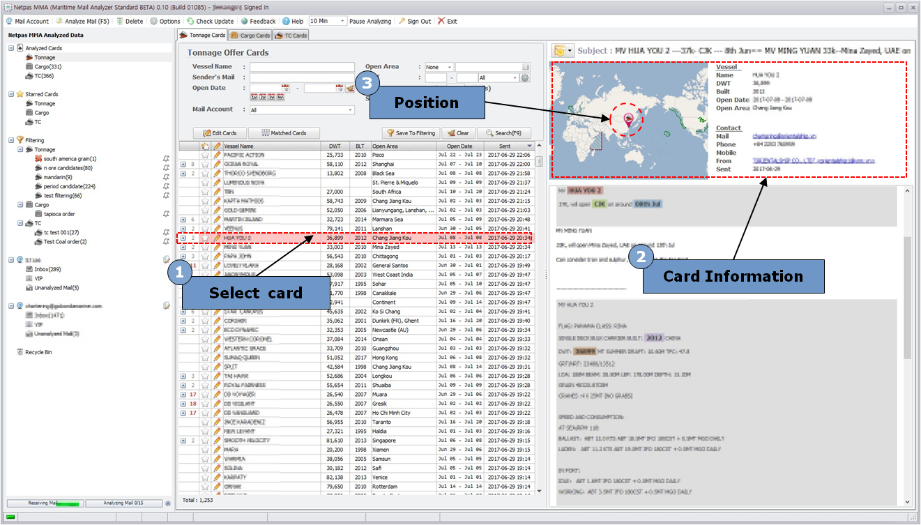Click the Analyze Mail (F5) toolbar icon
The width and height of the screenshot is (921, 525).
(60, 22)
